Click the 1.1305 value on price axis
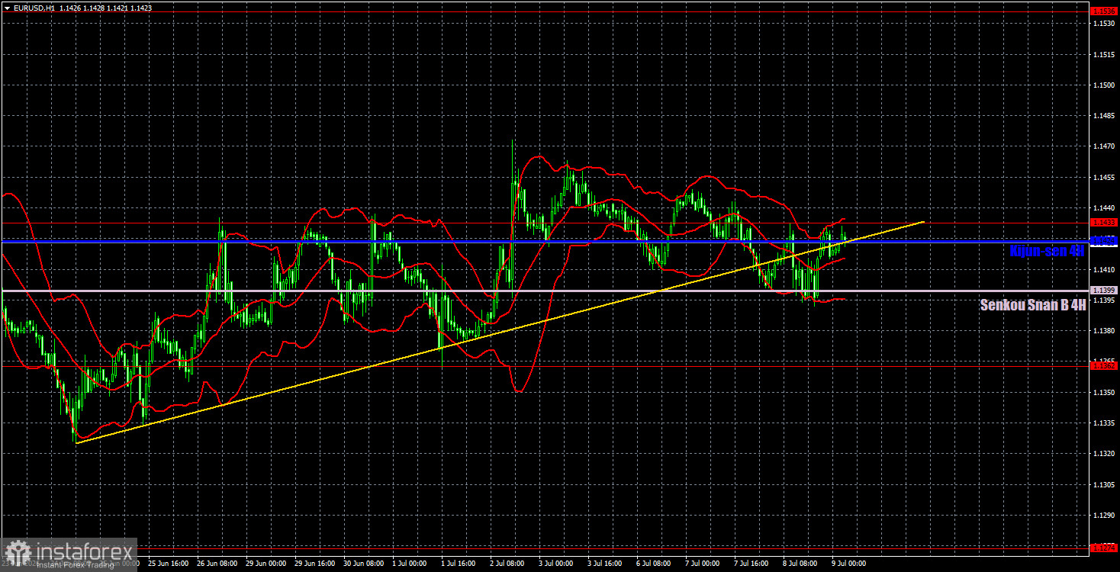The image size is (1120, 572). click(1104, 484)
